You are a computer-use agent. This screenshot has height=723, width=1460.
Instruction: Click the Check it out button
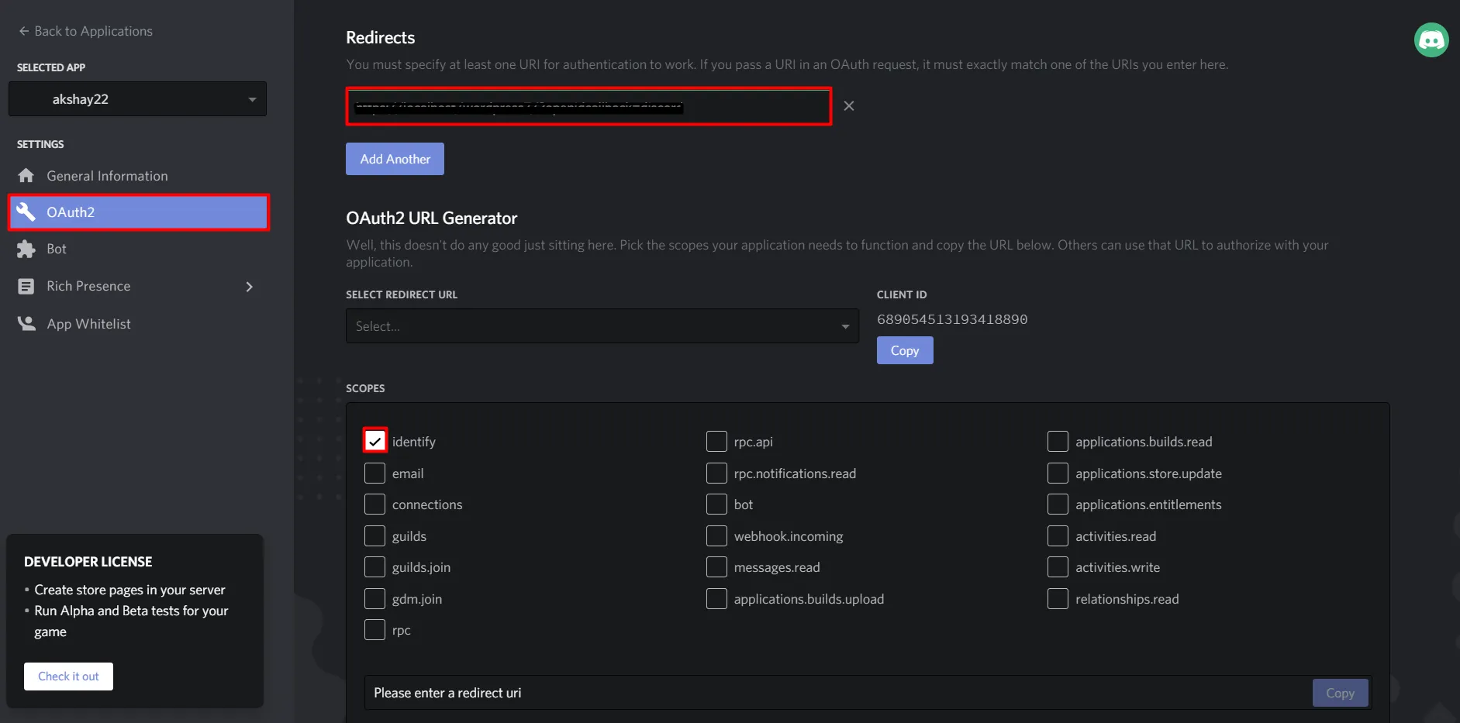(x=68, y=677)
